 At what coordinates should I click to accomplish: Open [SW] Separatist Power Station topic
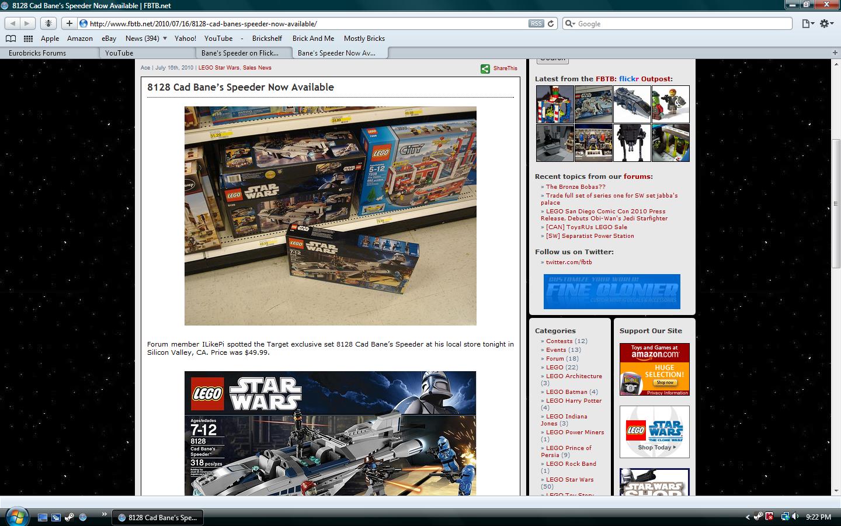[590, 236]
